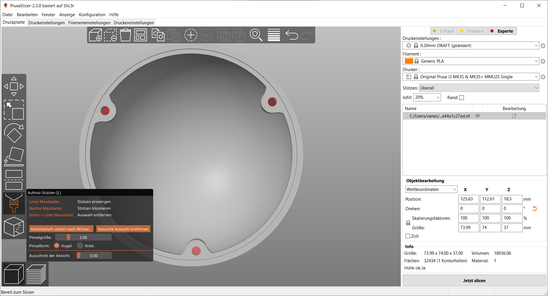Select the Move tool

coord(14,86)
